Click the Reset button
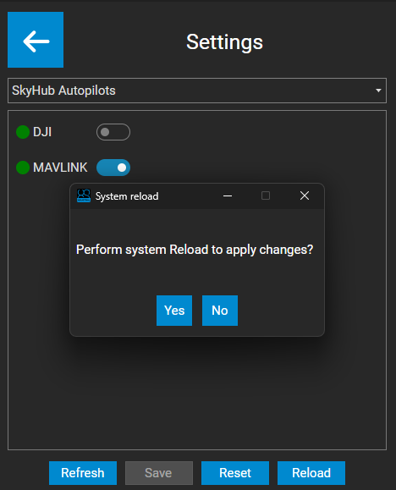This screenshot has height=490, width=396. coord(235,473)
